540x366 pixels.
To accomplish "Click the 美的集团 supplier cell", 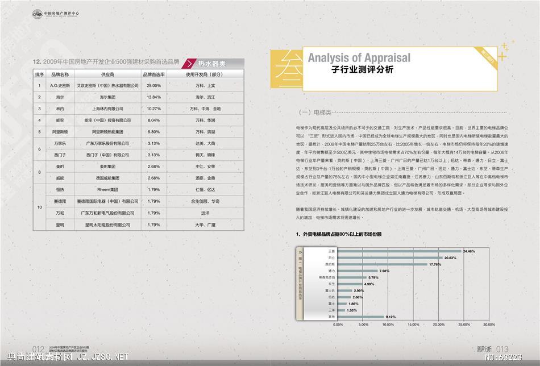I will (107, 167).
